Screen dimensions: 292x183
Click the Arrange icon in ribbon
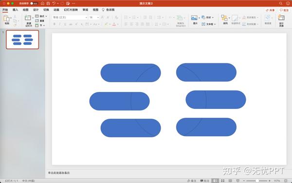[x=224, y=18]
